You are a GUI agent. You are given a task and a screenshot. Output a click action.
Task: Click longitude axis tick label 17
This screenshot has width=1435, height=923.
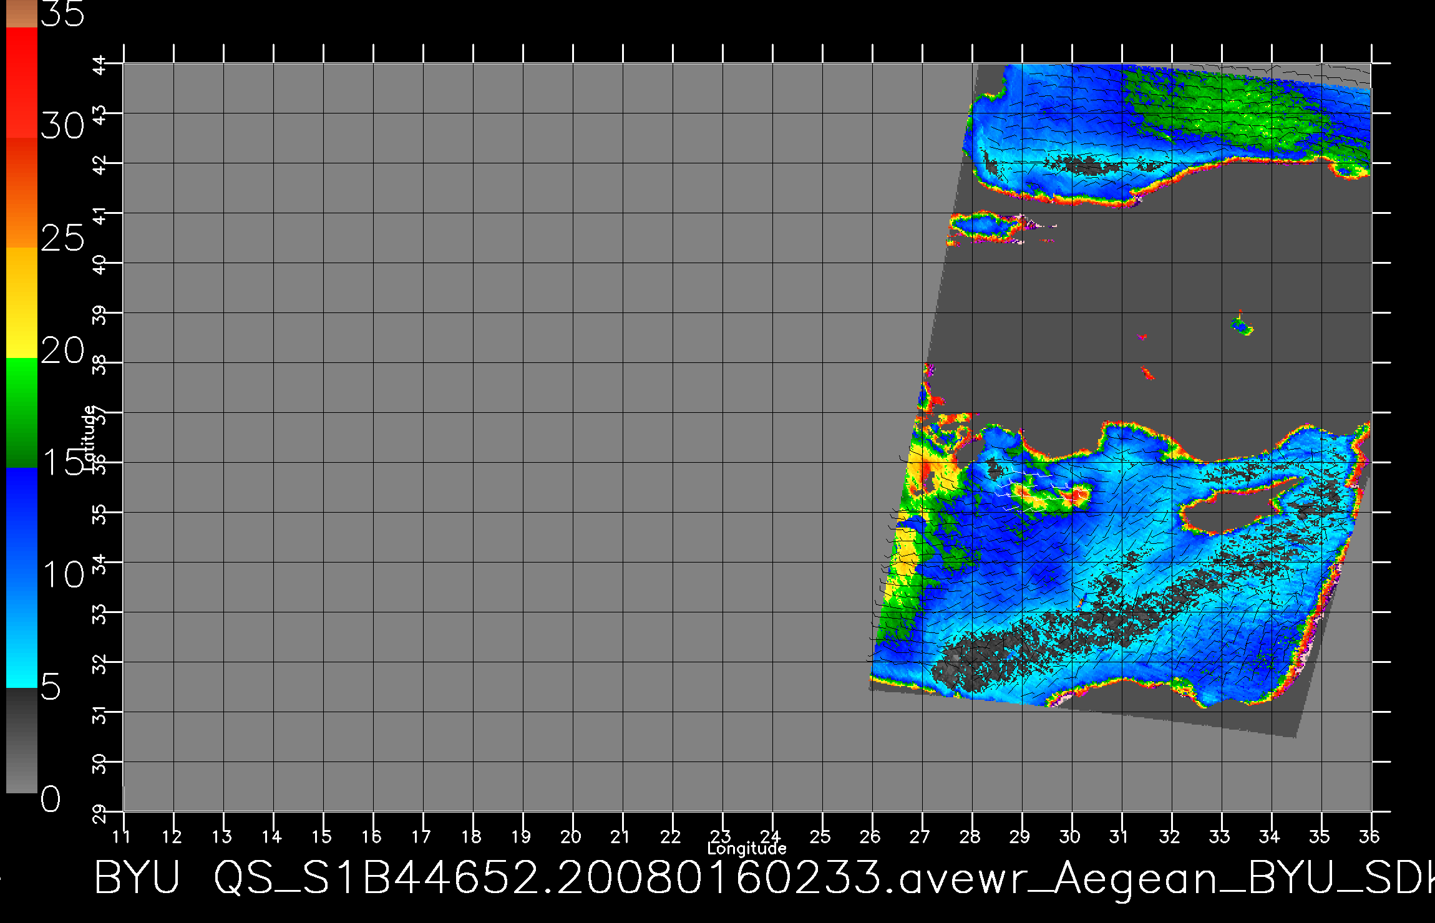(421, 836)
